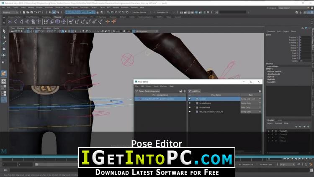Click the play forwards button
314x177 pixels.
click(x=300, y=159)
